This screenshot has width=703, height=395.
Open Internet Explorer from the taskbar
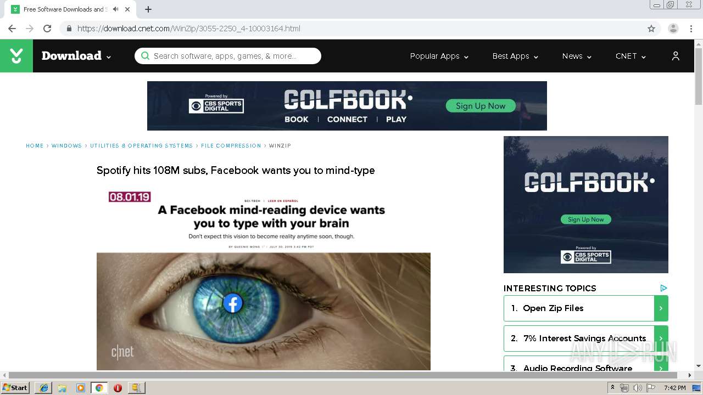tap(44, 388)
